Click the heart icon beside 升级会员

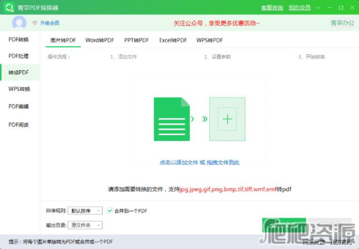tap(35, 23)
